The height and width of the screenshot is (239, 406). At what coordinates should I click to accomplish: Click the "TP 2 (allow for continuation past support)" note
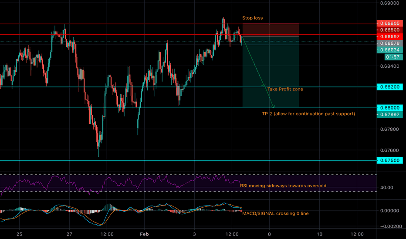click(x=308, y=114)
